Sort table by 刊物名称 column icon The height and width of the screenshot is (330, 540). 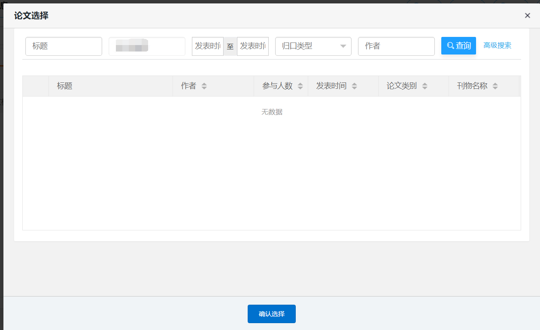point(495,86)
